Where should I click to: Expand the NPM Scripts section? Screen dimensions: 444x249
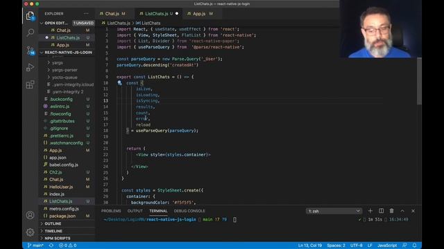click(57, 238)
